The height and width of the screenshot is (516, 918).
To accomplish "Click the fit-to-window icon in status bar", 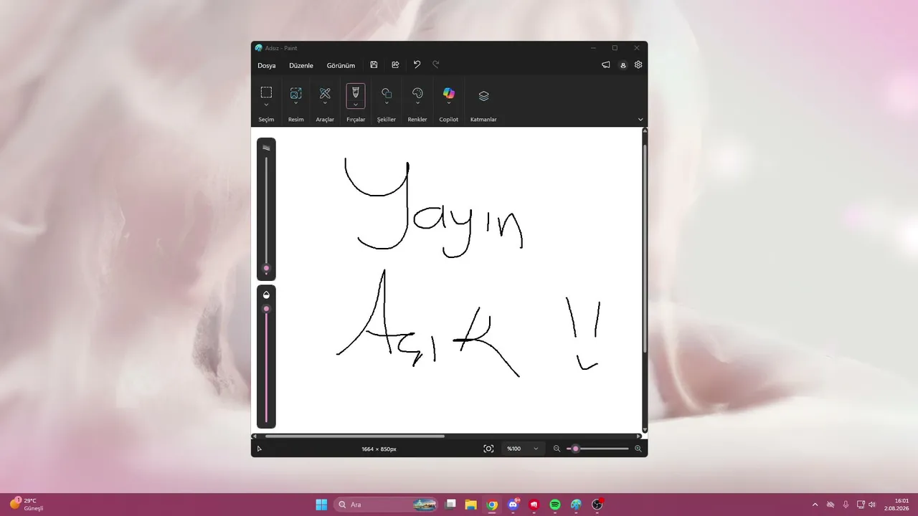I will click(x=488, y=449).
